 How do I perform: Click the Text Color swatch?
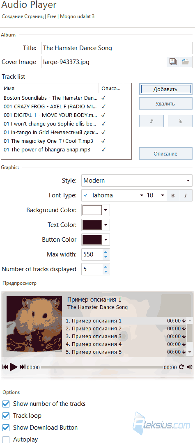(92, 225)
